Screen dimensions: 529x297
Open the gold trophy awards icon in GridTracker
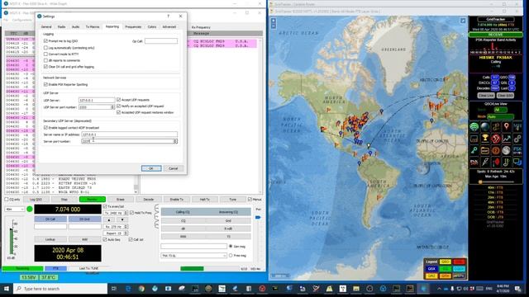point(485,139)
